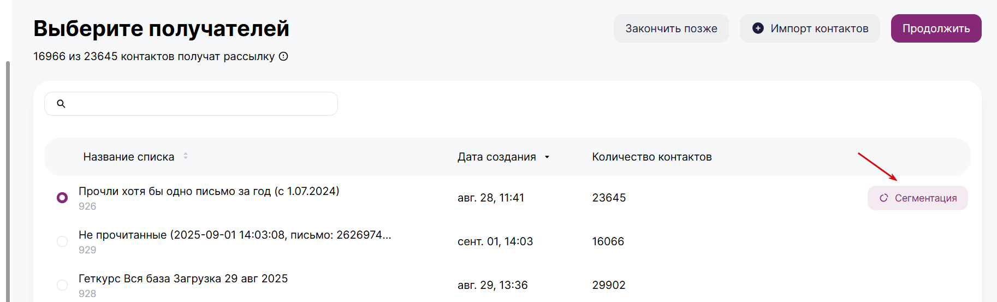997x302 pixels.
Task: Open Импорт контактов
Action: (810, 28)
